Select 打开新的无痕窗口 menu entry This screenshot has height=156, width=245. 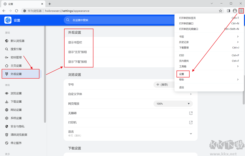point(209,29)
